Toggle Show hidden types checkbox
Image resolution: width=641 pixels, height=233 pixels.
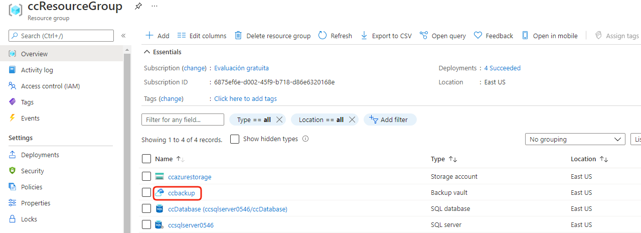pos(235,139)
